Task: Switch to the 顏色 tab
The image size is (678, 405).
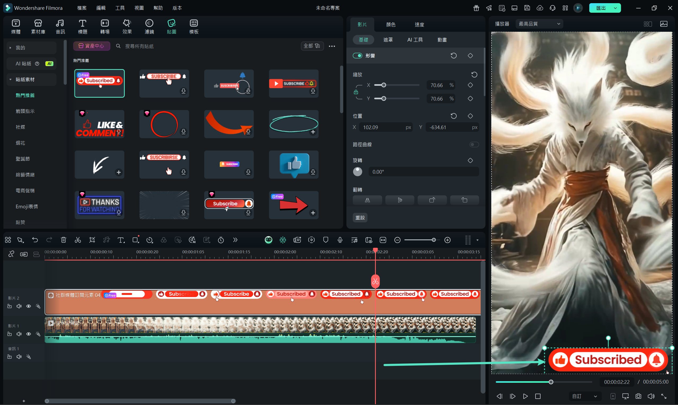Action: click(391, 25)
